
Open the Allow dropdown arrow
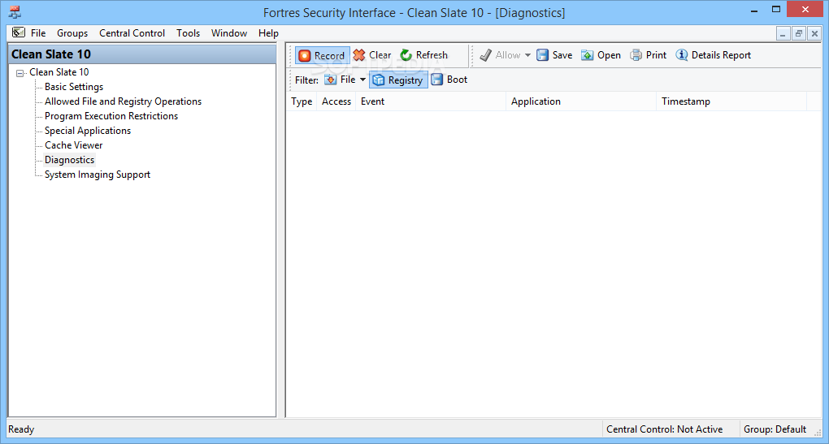click(x=527, y=55)
